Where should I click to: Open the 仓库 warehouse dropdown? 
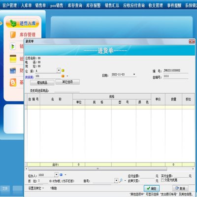click(x=59, y=71)
